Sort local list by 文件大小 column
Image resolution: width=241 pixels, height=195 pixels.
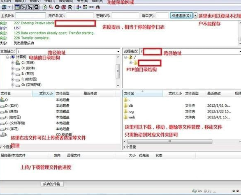43,94
